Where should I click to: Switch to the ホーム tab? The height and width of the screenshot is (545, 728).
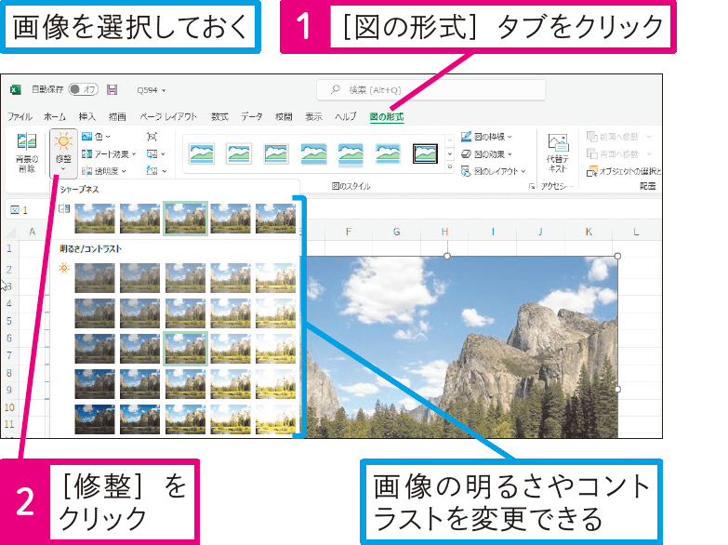point(55,116)
